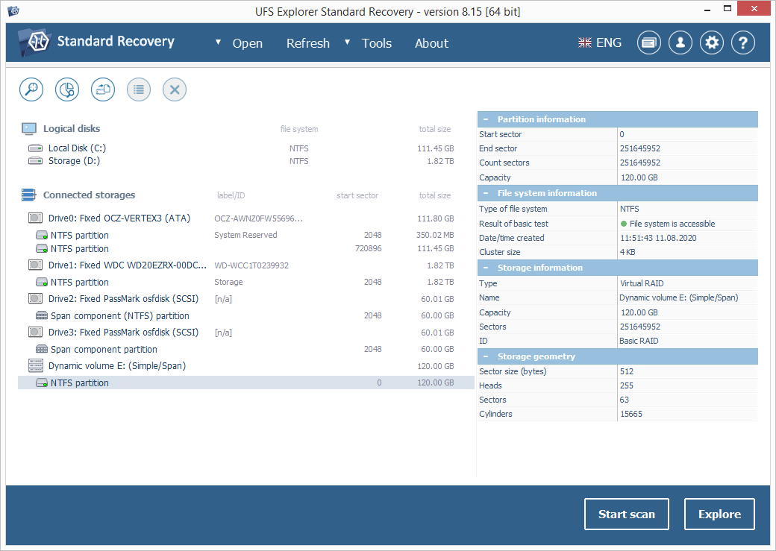This screenshot has height=551, width=776.
Task: Click the Drive1 WDC disk icon
Action: [x=35, y=265]
